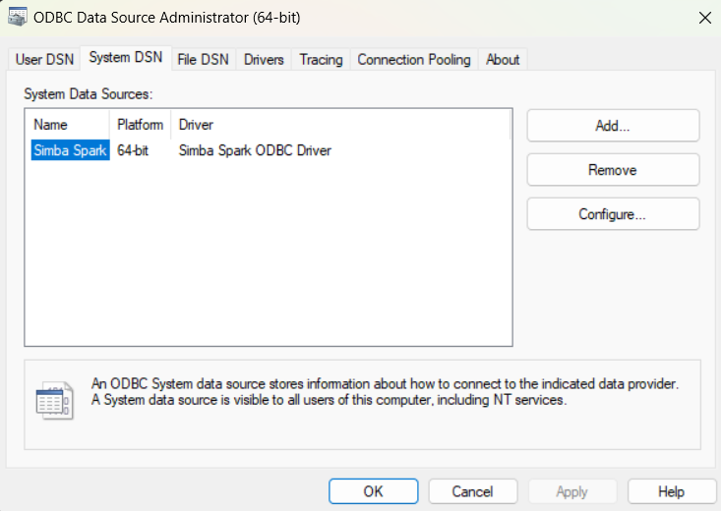
Task: Select the Simba Spark data source entry
Action: pos(70,151)
